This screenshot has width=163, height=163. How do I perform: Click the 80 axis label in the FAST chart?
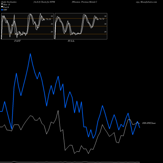tap(52, 16)
